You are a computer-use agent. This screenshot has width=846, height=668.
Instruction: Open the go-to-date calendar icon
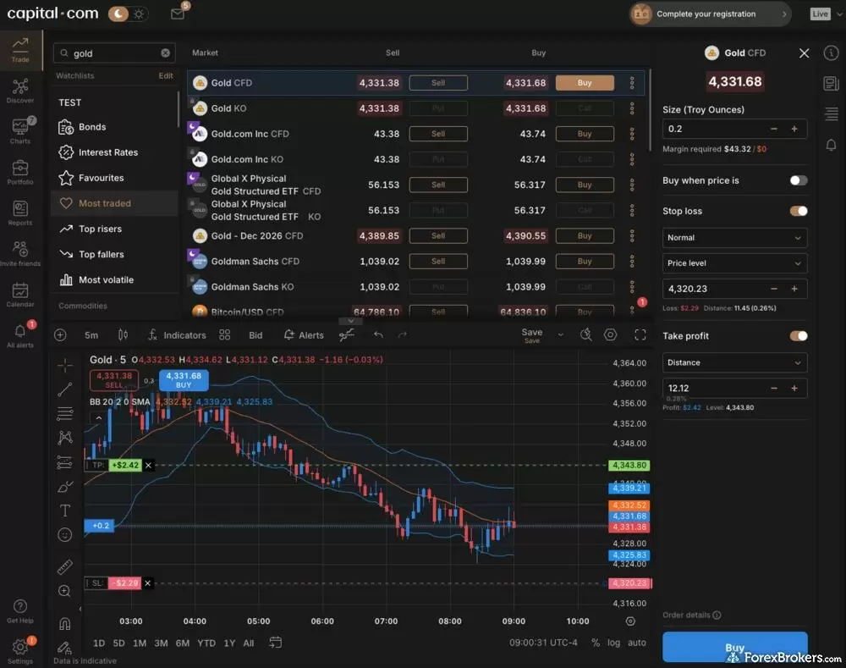coord(275,643)
